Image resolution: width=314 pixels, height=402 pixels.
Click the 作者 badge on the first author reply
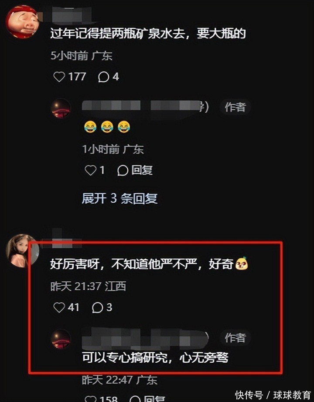point(235,107)
